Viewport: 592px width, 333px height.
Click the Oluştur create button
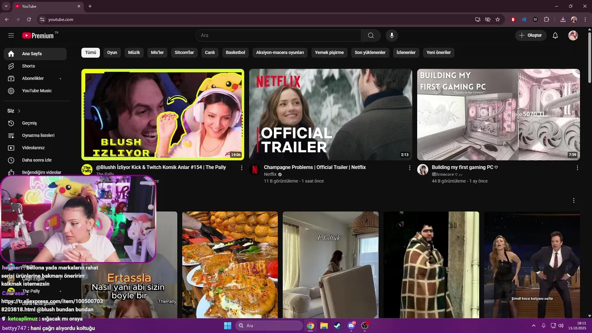click(x=531, y=36)
